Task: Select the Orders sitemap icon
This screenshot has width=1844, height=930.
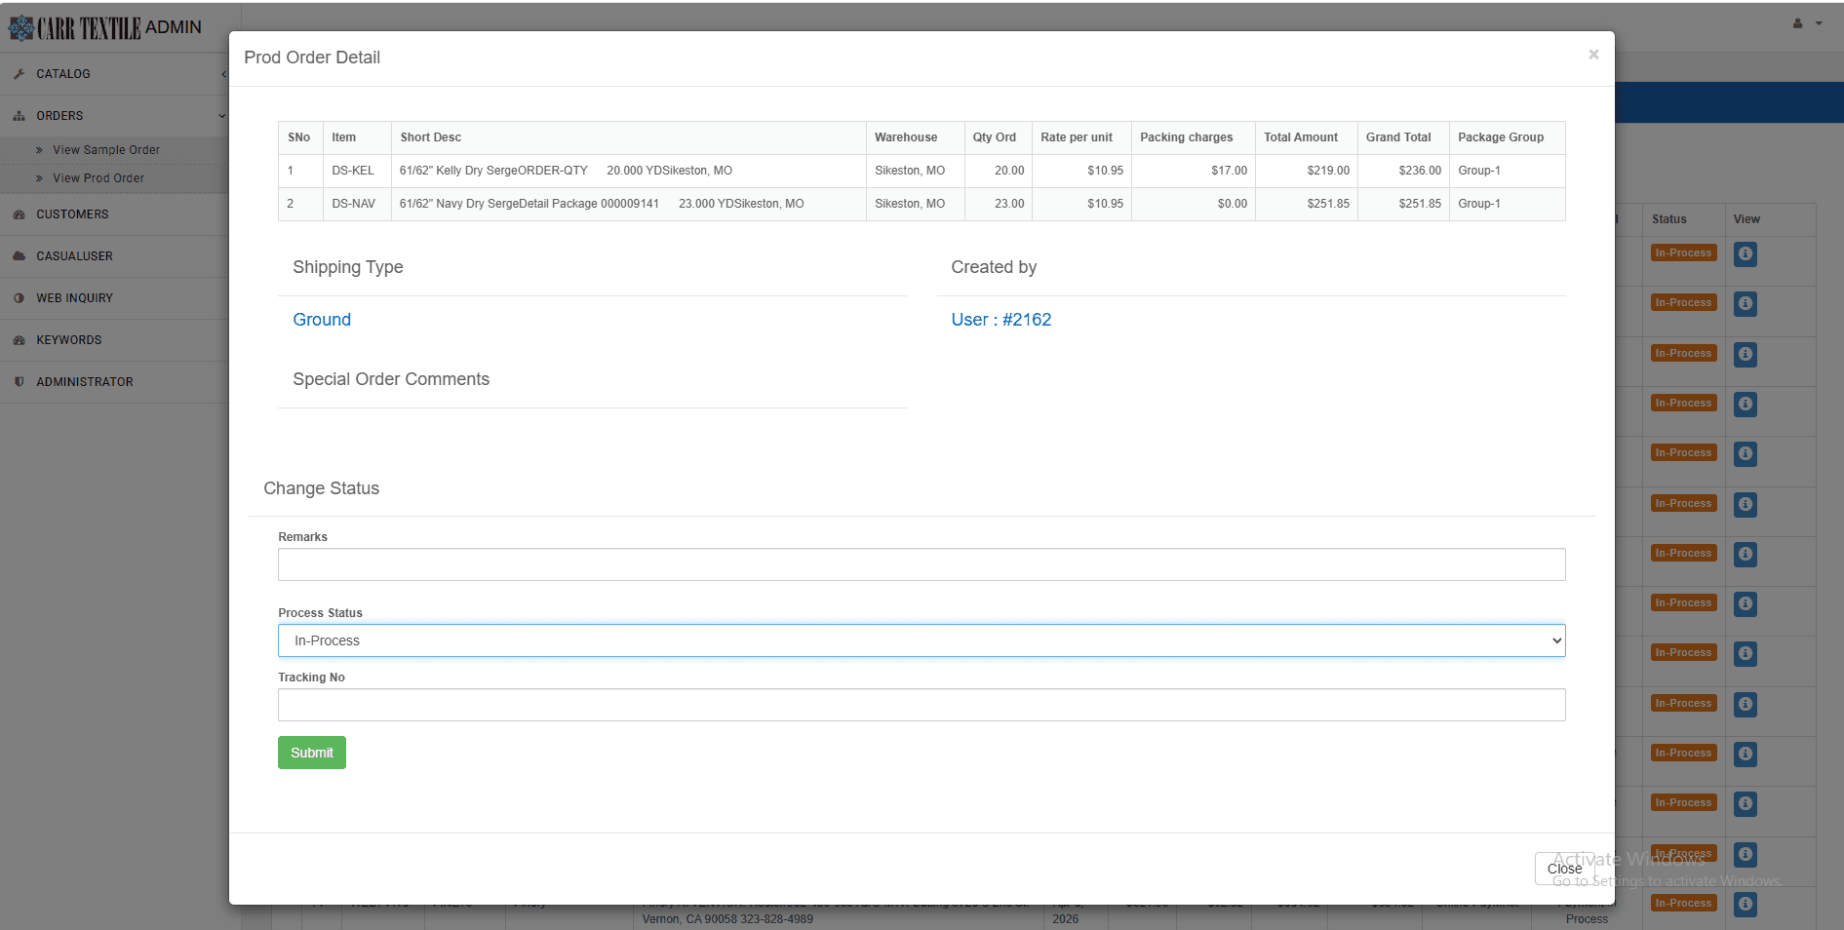Action: click(x=20, y=115)
